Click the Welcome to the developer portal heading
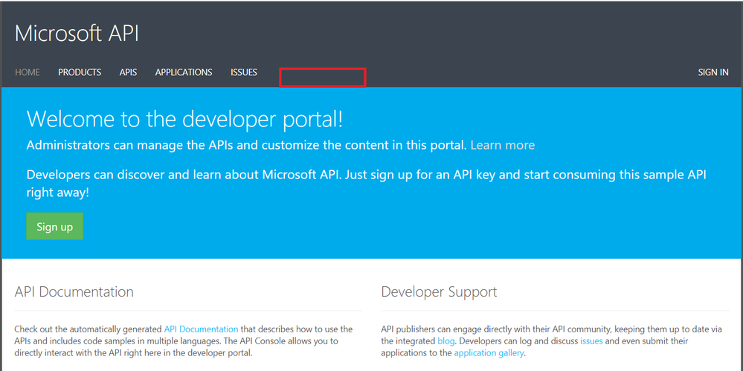 tap(184, 119)
